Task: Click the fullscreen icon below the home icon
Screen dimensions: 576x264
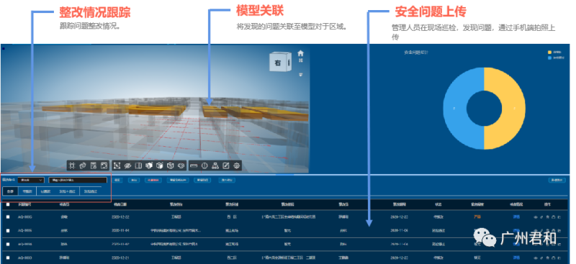Action: click(x=300, y=60)
